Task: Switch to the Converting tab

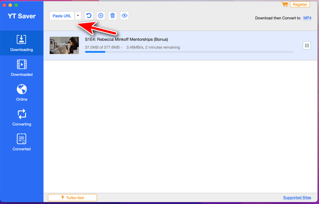Action: pyautogui.click(x=21, y=118)
